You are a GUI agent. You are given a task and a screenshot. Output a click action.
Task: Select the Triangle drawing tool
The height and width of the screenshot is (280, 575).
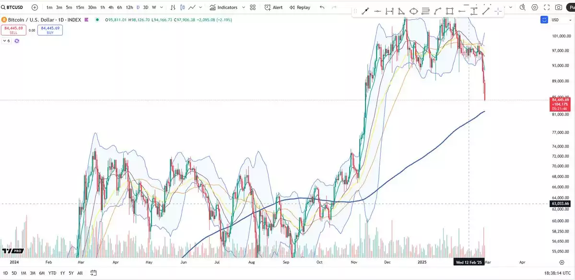point(401,12)
